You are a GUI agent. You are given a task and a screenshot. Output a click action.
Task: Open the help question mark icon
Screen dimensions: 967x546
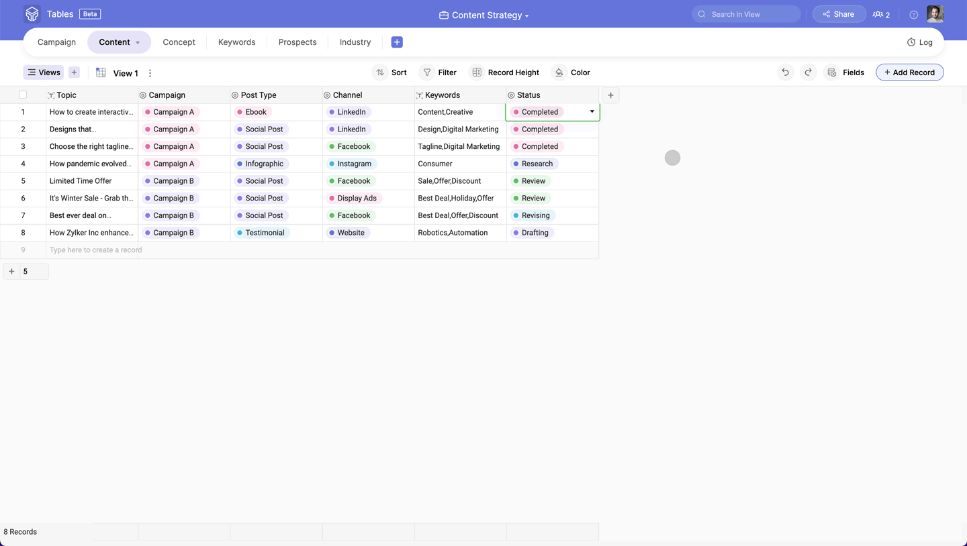tap(913, 15)
